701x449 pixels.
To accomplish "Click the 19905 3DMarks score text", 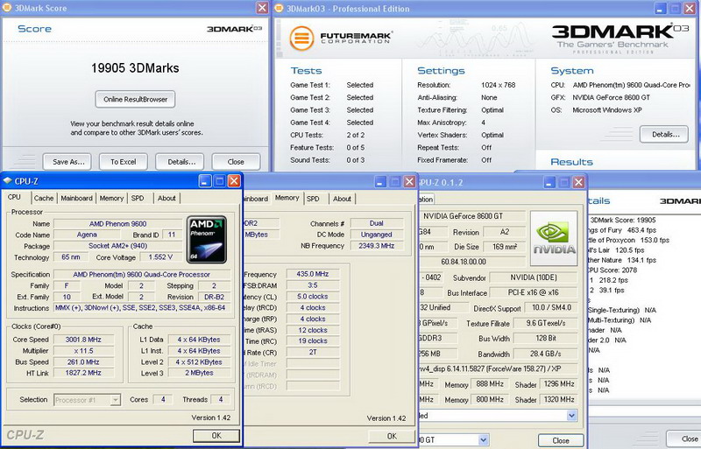I will pos(135,68).
